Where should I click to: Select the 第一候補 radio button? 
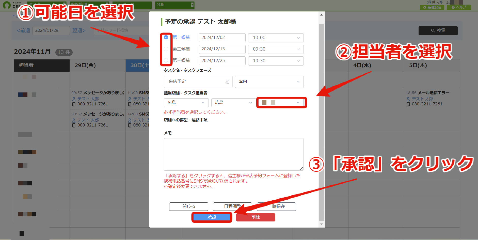pyautogui.click(x=166, y=37)
